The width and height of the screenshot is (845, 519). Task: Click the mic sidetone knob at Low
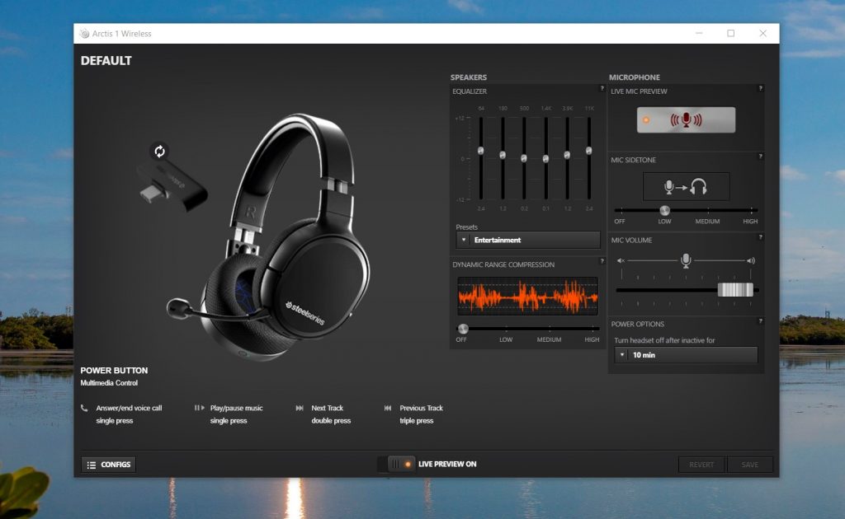click(664, 210)
